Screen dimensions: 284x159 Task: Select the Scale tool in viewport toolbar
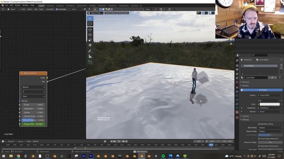point(90,40)
